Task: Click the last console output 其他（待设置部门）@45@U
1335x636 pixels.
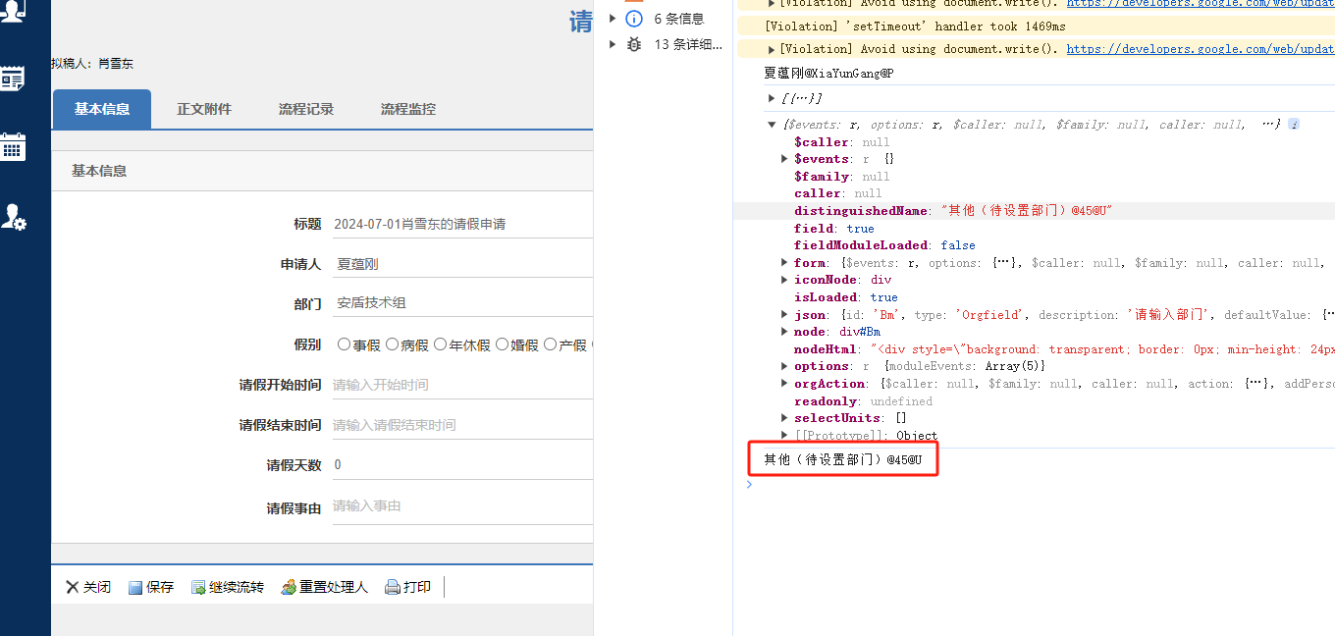Action: pos(842,459)
